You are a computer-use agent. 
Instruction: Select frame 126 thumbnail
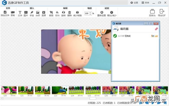click(110, 90)
